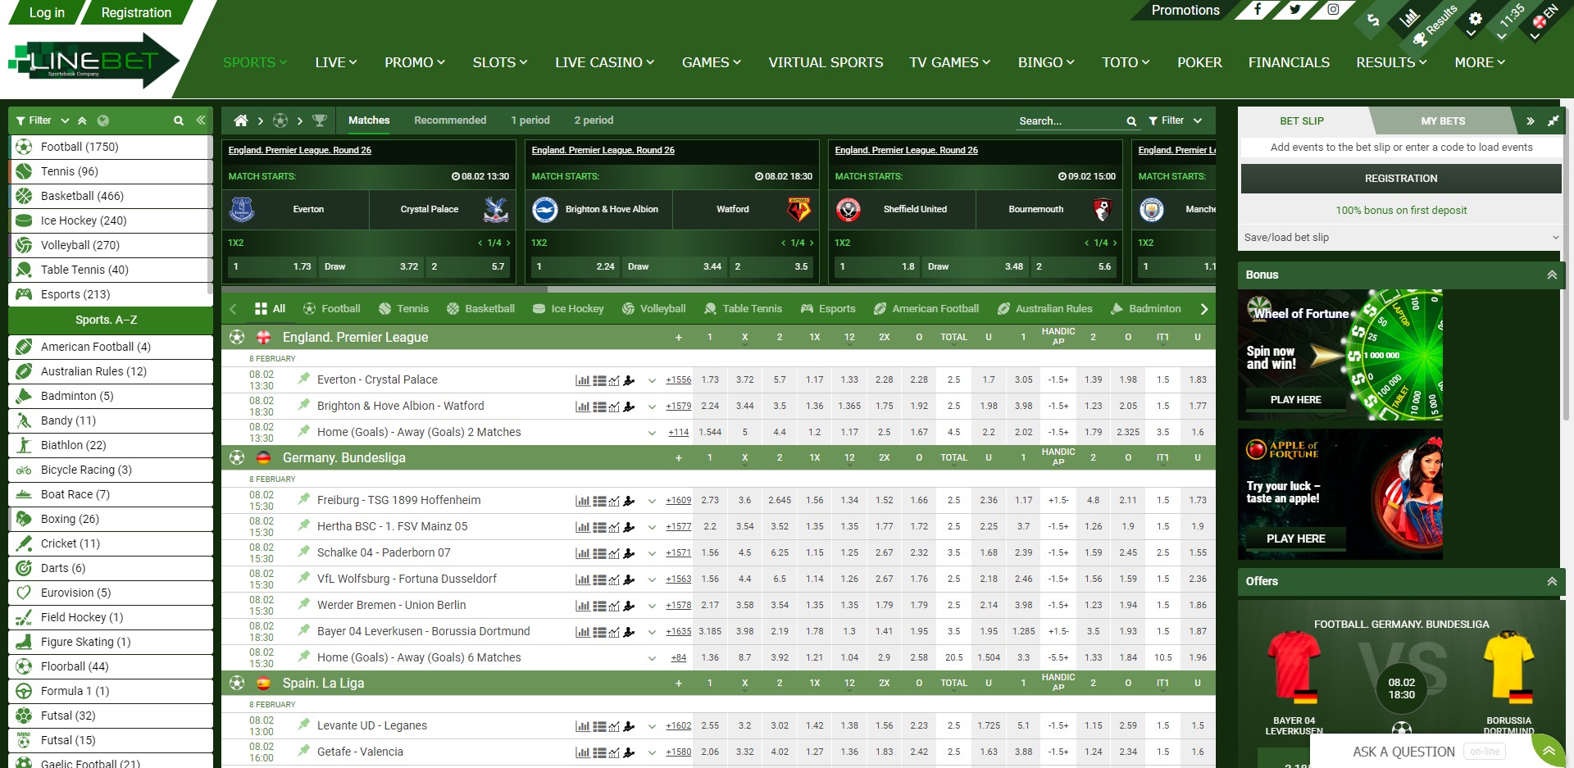This screenshot has width=1574, height=768.
Task: Collapse the Bonus panel
Action: (x=1551, y=275)
